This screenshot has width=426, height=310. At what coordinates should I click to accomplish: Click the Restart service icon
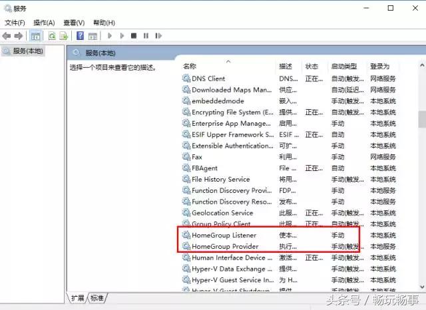pos(158,35)
